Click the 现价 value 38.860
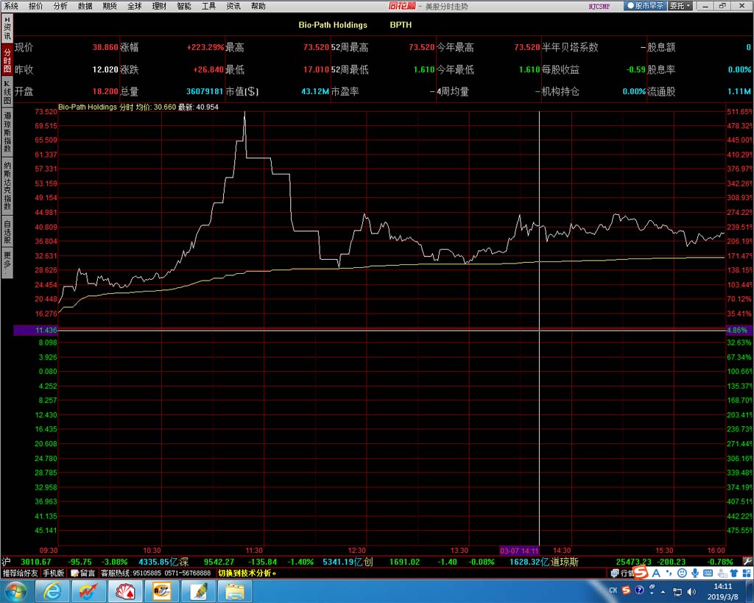This screenshot has width=754, height=603. (x=105, y=47)
